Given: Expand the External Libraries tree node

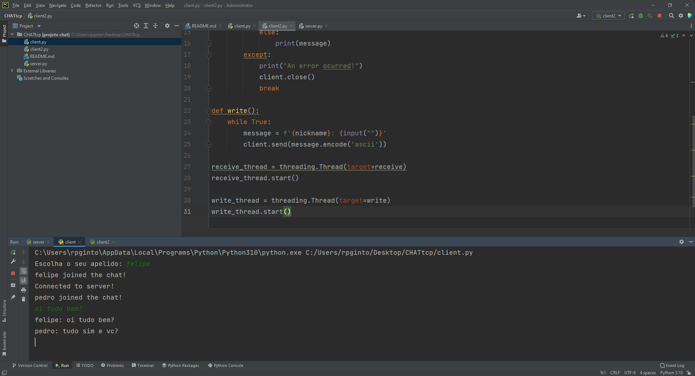Looking at the screenshot, I should point(12,71).
